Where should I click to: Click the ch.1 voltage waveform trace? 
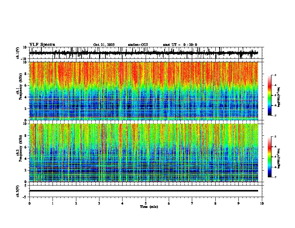click(144, 53)
